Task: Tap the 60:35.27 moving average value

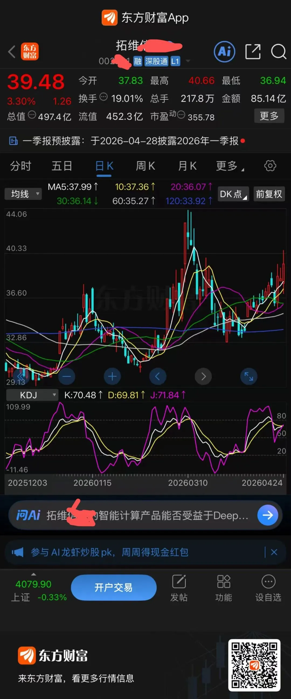Action: pyautogui.click(x=134, y=201)
